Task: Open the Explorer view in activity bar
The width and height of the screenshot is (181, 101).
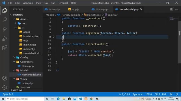Action: pyautogui.click(x=5, y=10)
